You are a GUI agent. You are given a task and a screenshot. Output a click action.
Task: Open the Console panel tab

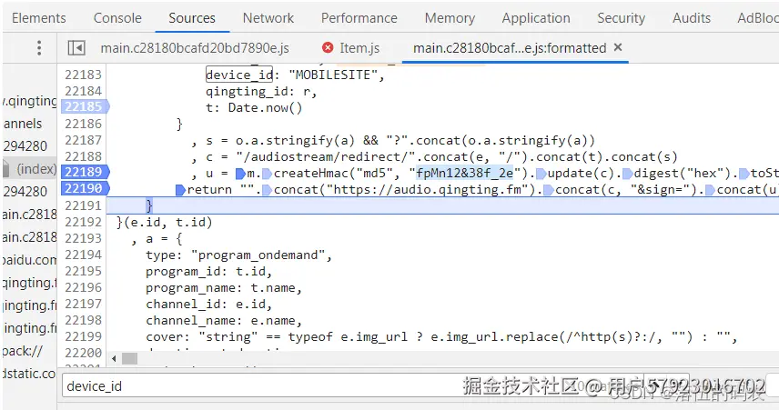point(117,17)
